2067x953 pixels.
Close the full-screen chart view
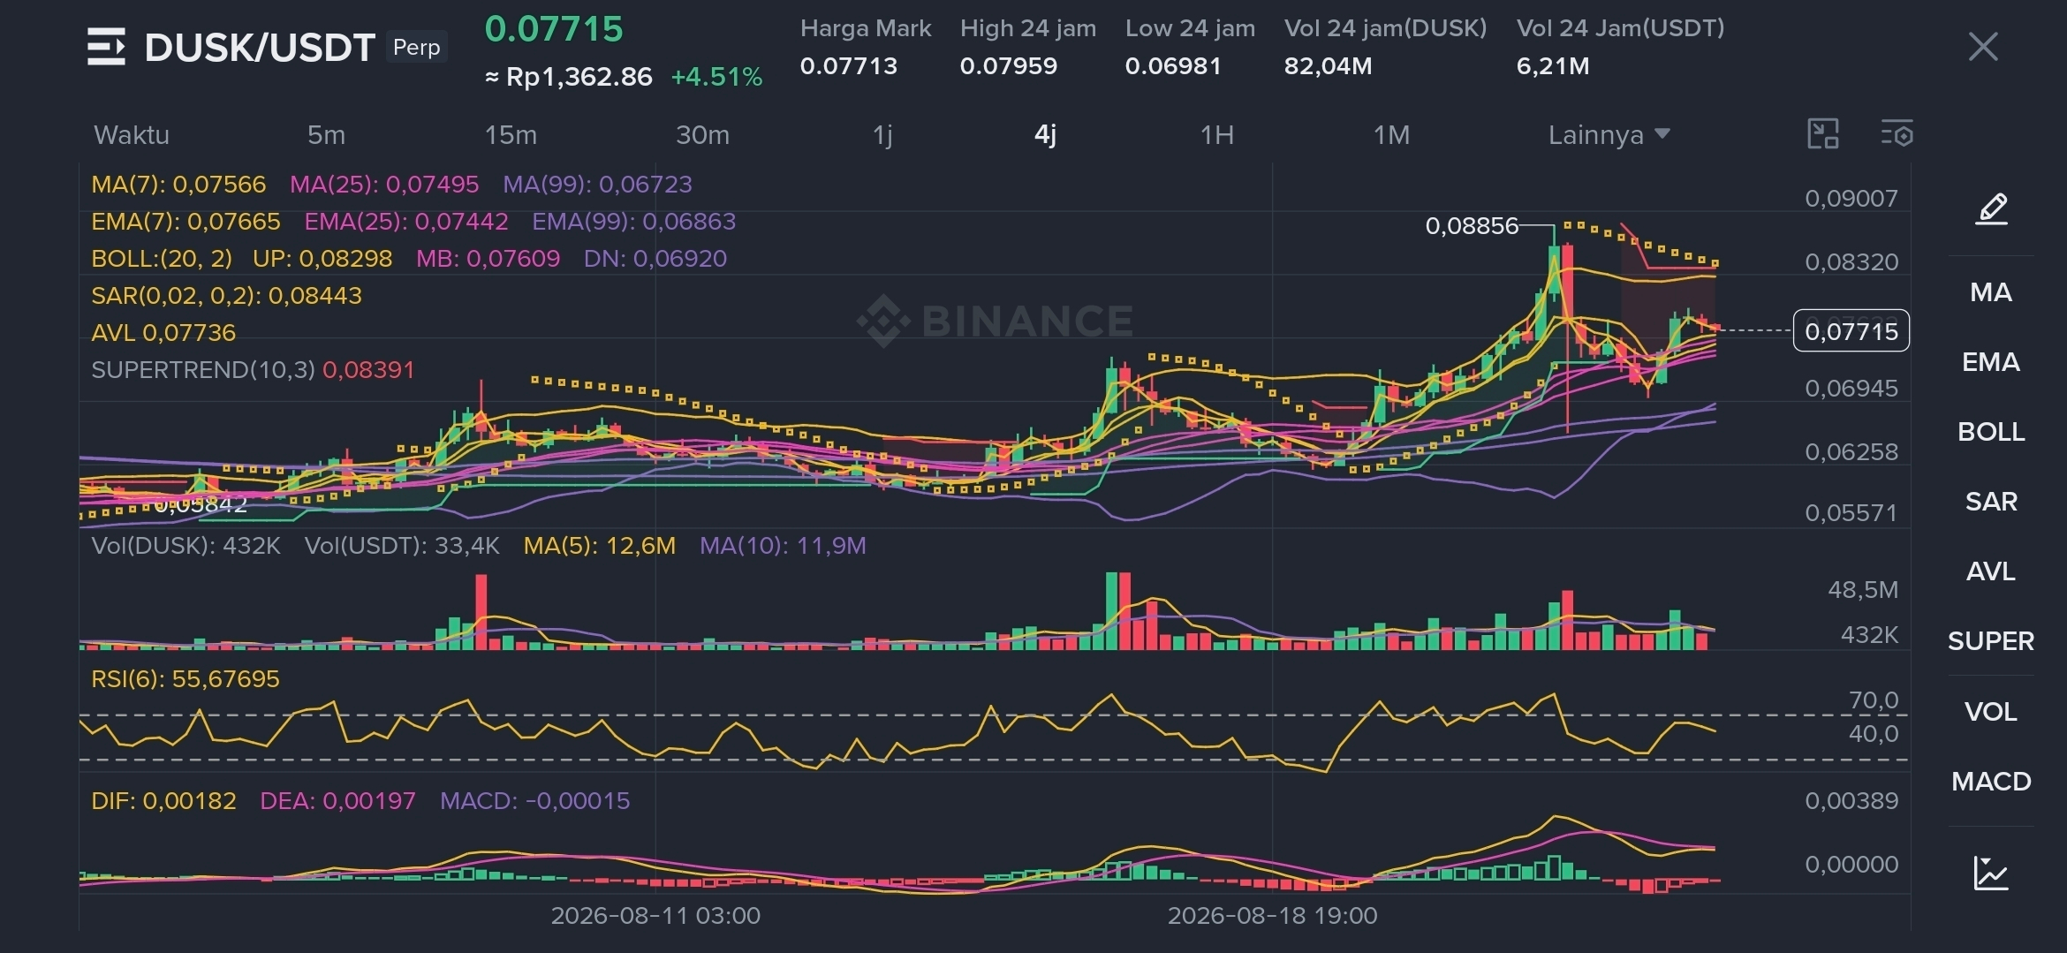coord(1983,47)
